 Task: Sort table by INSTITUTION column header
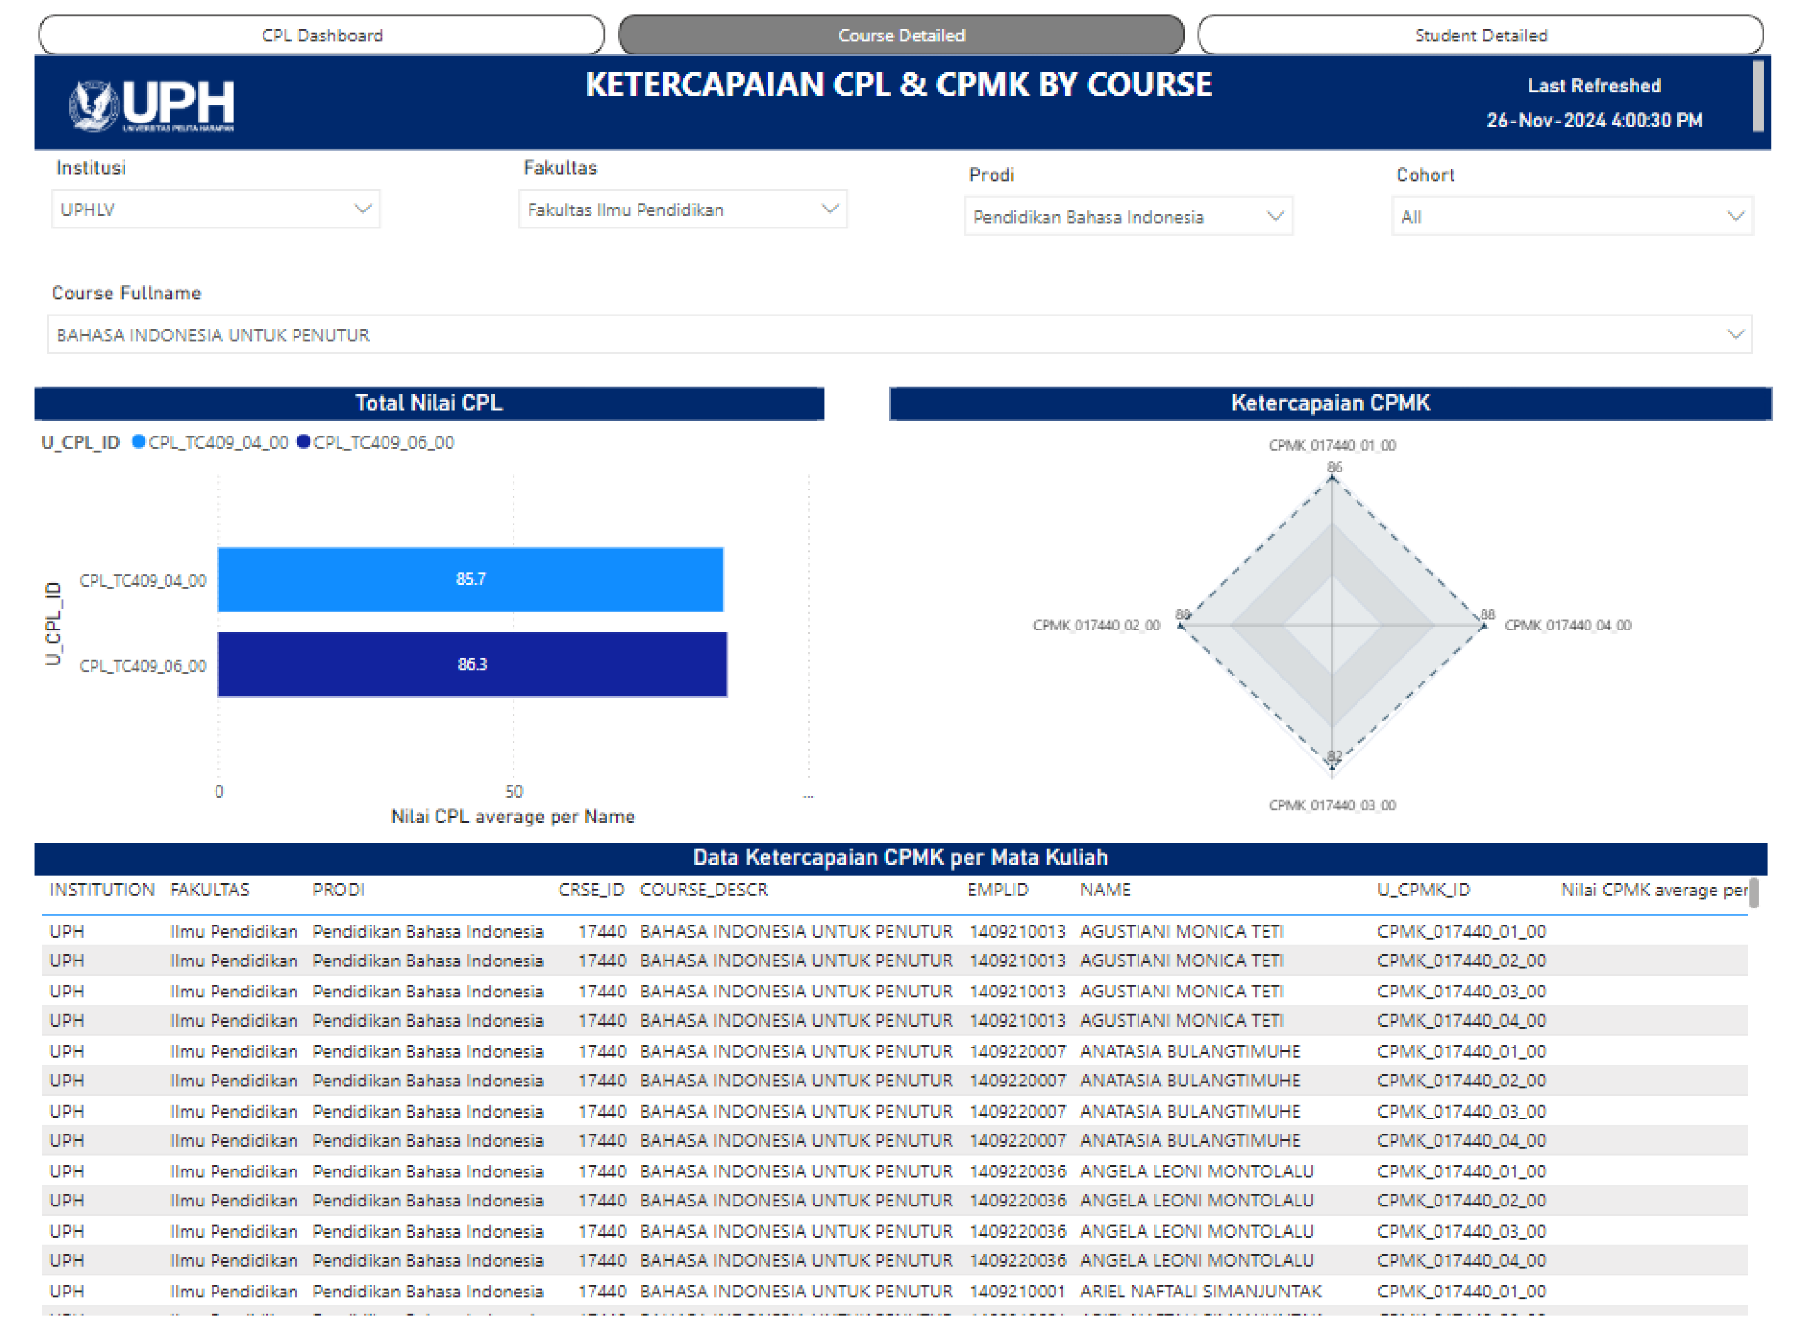(x=102, y=889)
